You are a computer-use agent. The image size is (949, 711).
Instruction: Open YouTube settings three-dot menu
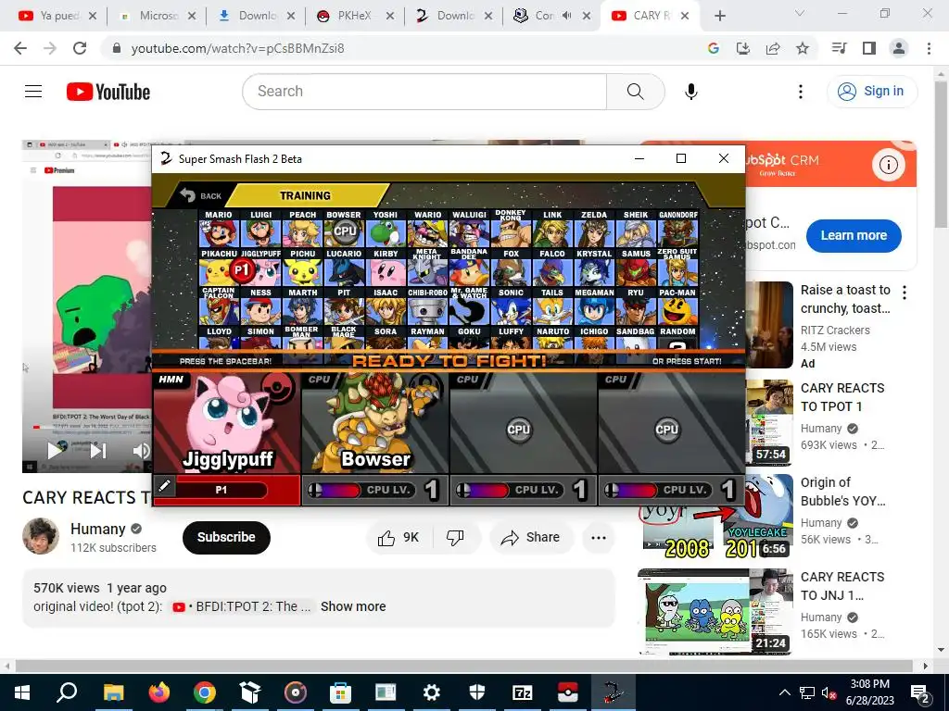(x=800, y=92)
